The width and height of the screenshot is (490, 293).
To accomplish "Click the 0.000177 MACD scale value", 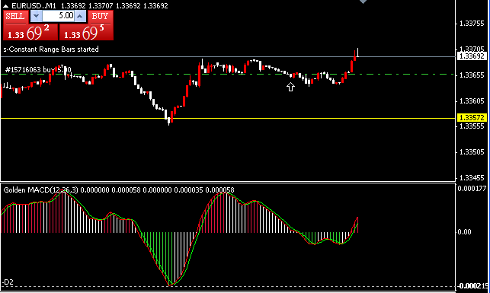I will click(472, 189).
